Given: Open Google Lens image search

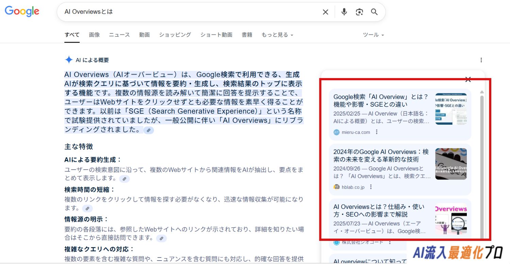Looking at the screenshot, I should 359,12.
